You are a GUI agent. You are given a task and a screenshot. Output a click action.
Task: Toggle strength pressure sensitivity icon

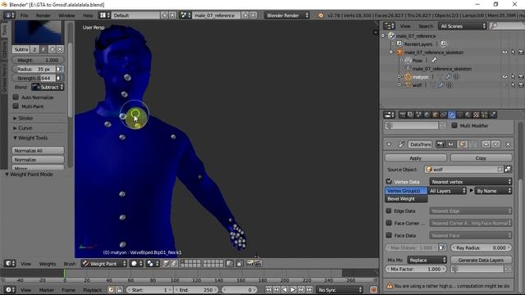pyautogui.click(x=59, y=78)
